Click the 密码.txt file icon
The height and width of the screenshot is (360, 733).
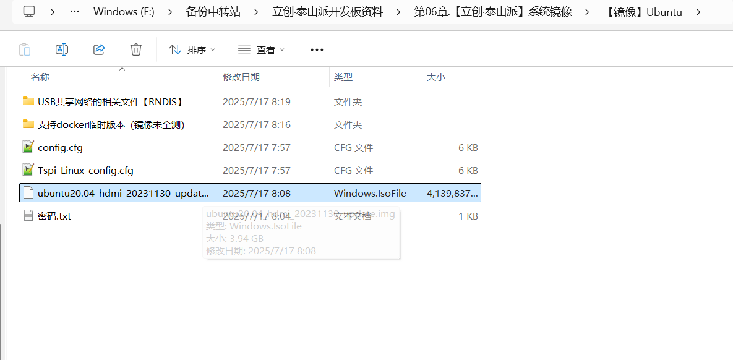(28, 215)
